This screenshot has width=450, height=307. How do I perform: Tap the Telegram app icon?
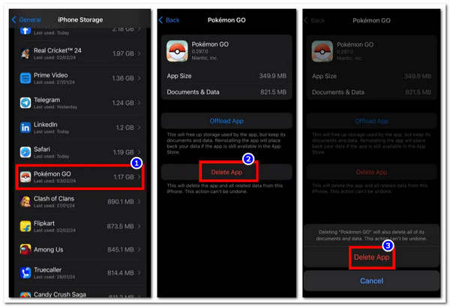pyautogui.click(x=25, y=103)
